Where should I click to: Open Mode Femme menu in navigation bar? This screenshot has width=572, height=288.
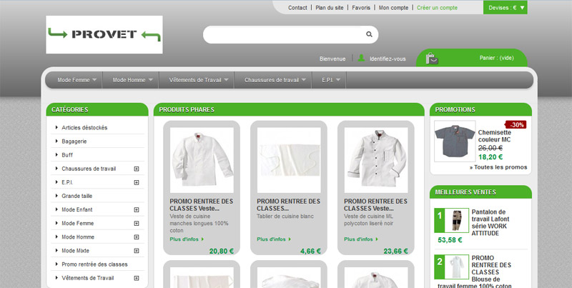point(77,80)
